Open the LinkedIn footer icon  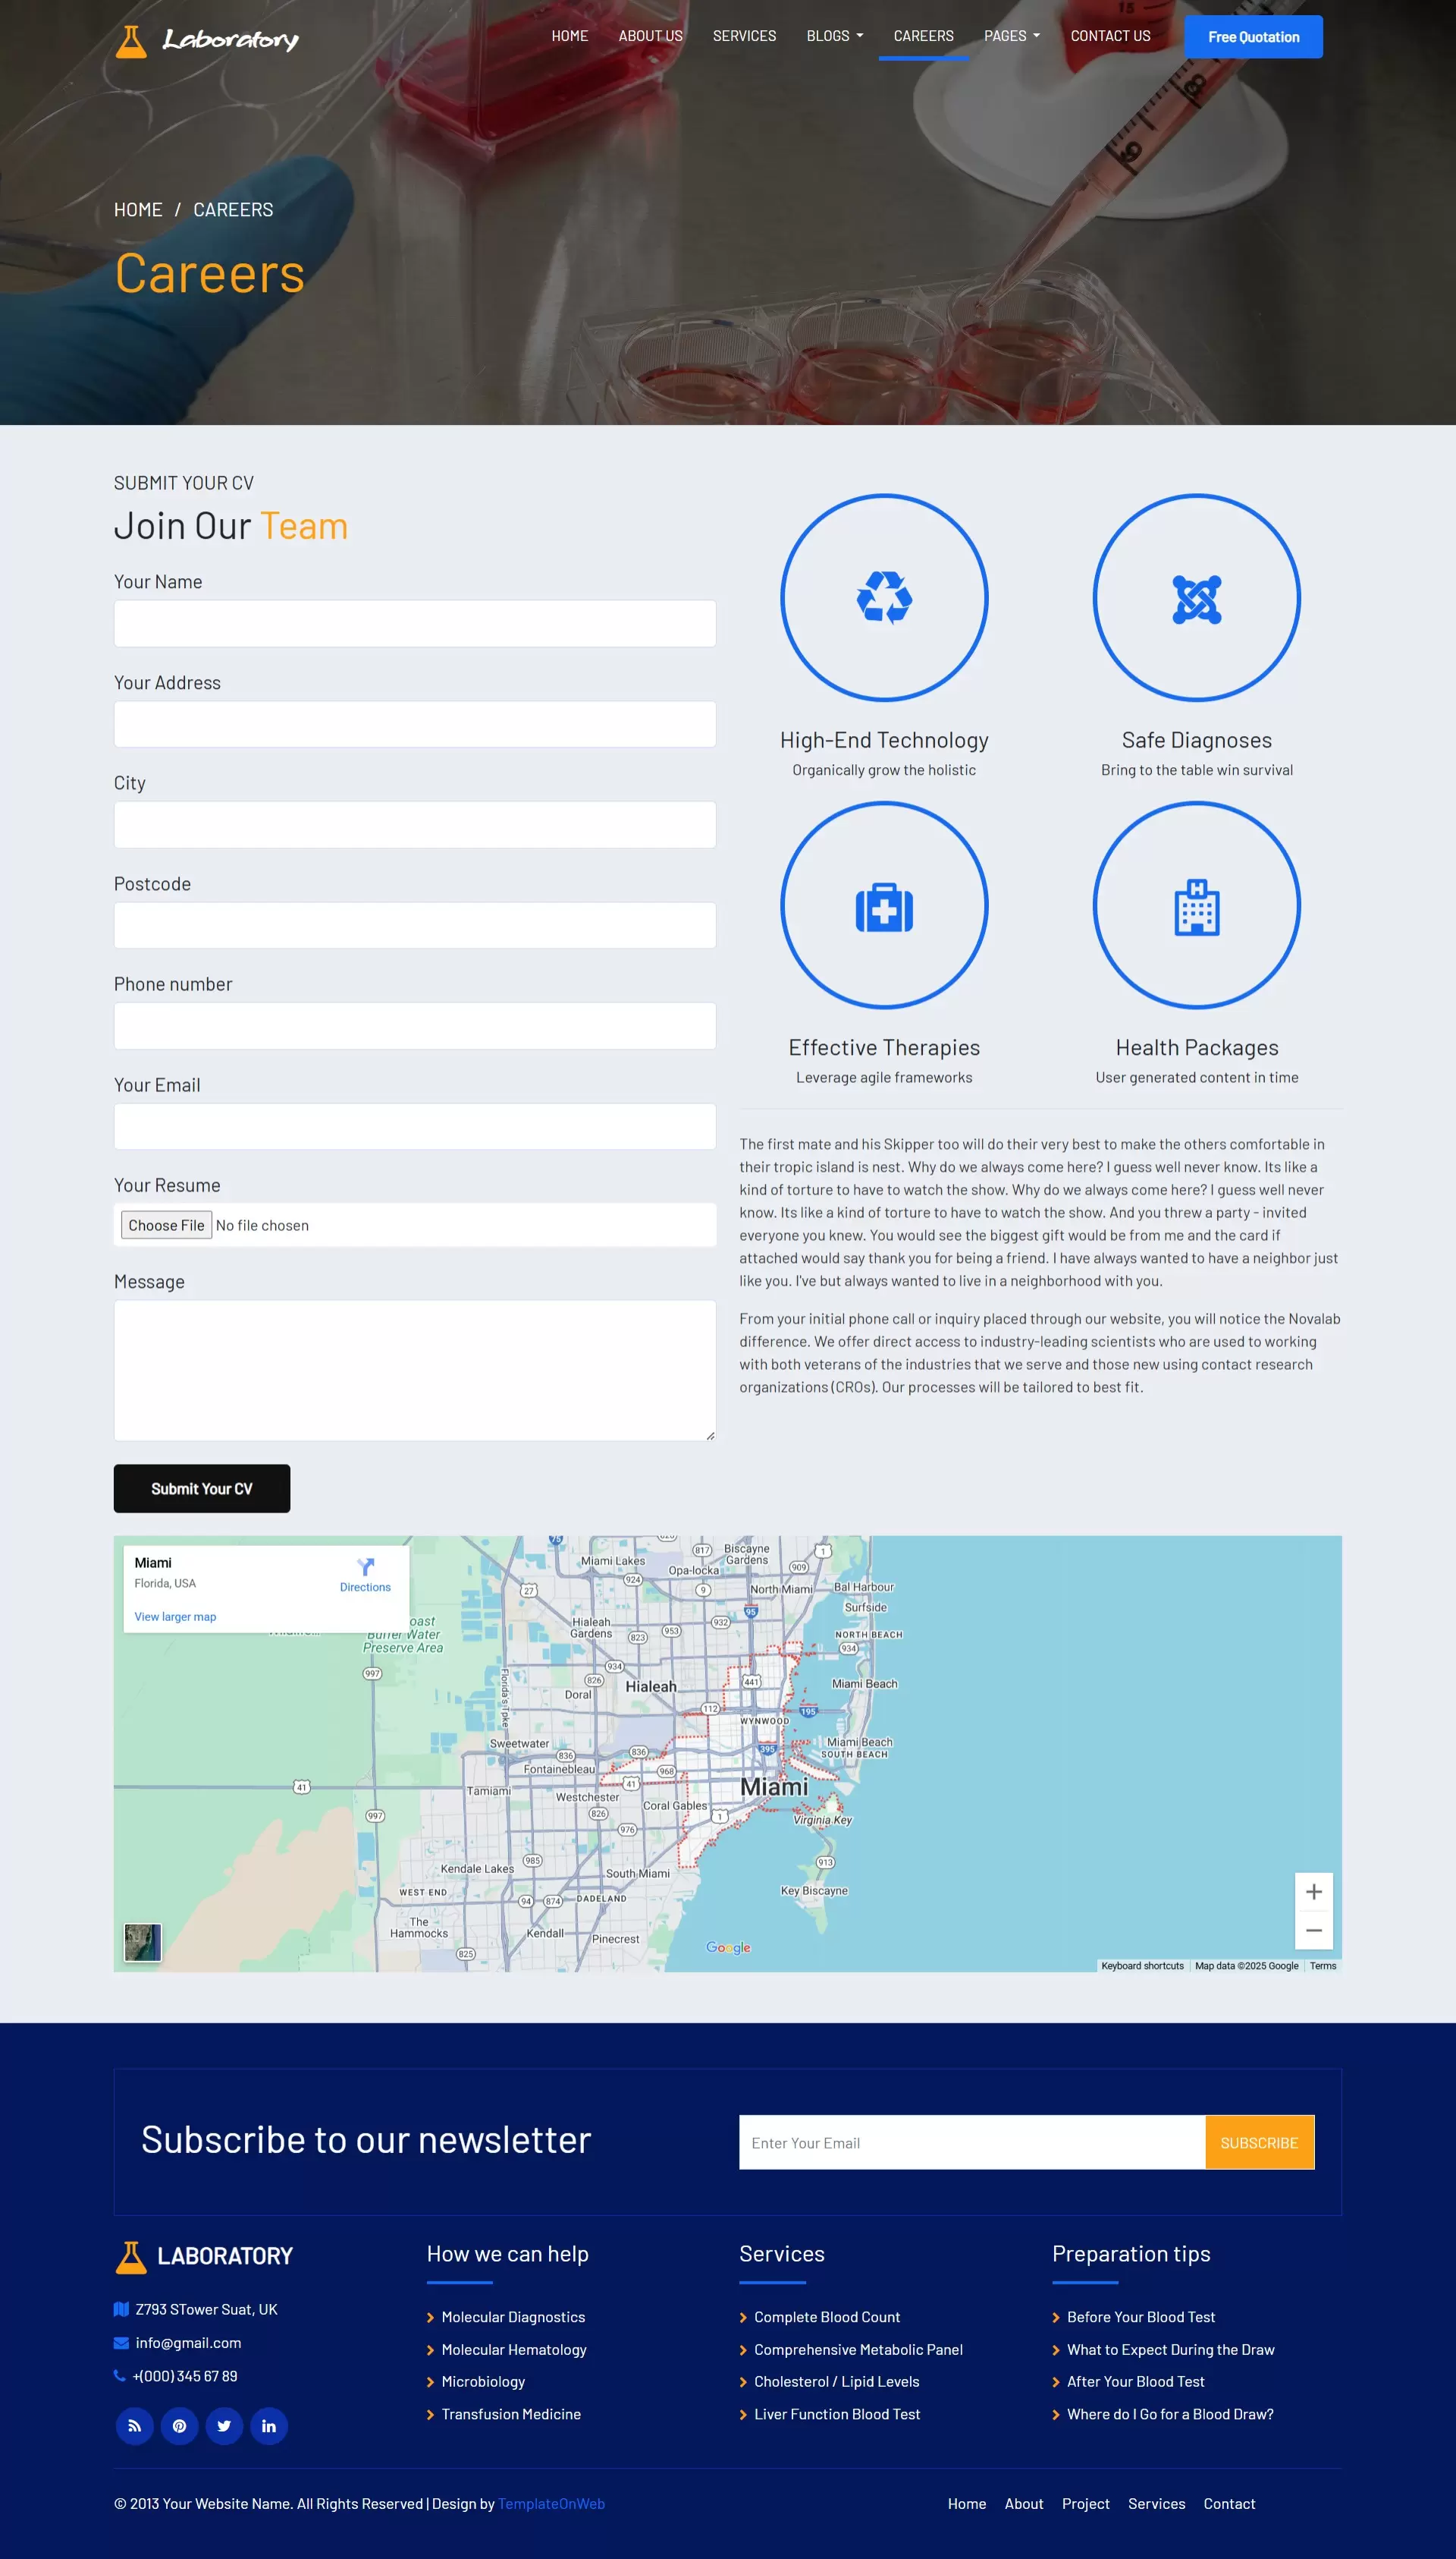click(x=269, y=2425)
